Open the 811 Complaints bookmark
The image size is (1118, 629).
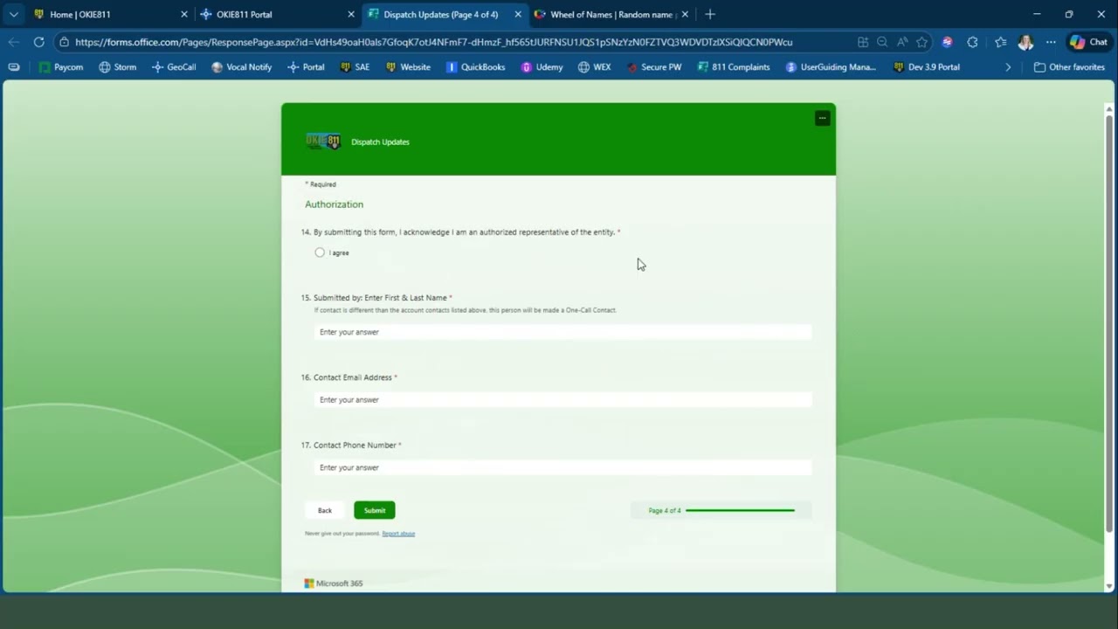734,67
